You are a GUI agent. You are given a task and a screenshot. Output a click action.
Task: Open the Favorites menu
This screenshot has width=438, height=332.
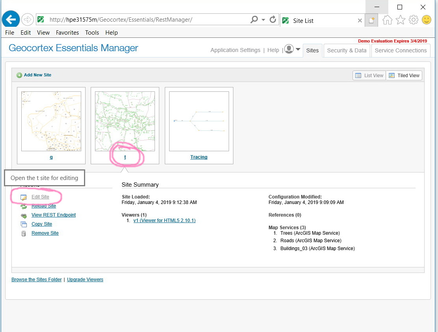click(67, 33)
